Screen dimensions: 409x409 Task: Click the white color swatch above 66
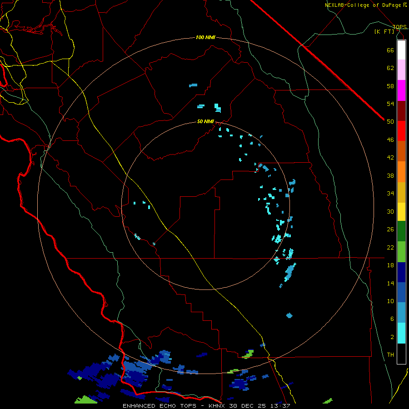coord(401,50)
